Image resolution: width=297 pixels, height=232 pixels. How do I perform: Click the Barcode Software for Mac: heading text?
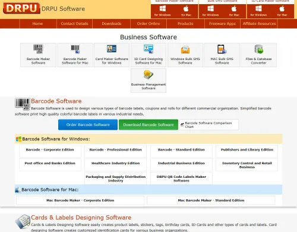50,190
